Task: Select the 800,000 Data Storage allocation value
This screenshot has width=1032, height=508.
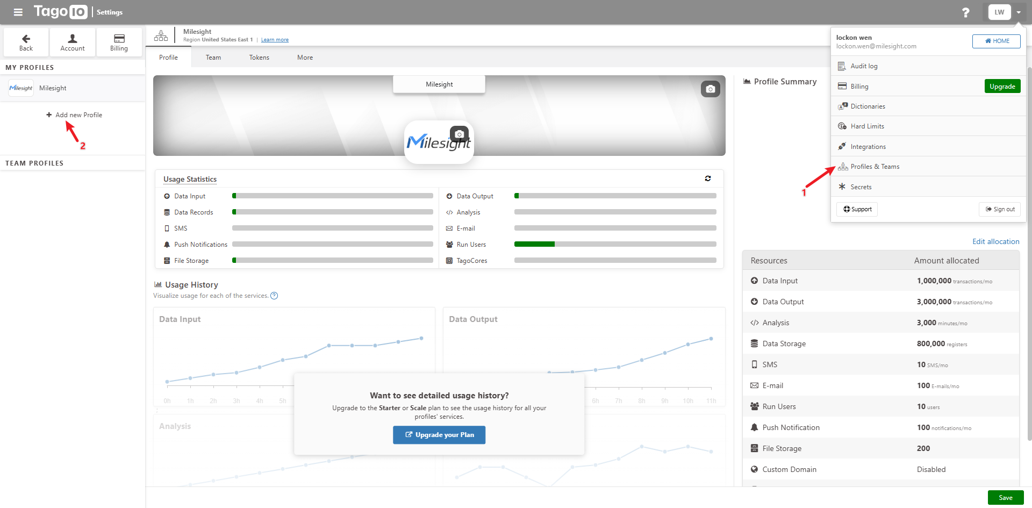Action: pyautogui.click(x=931, y=344)
